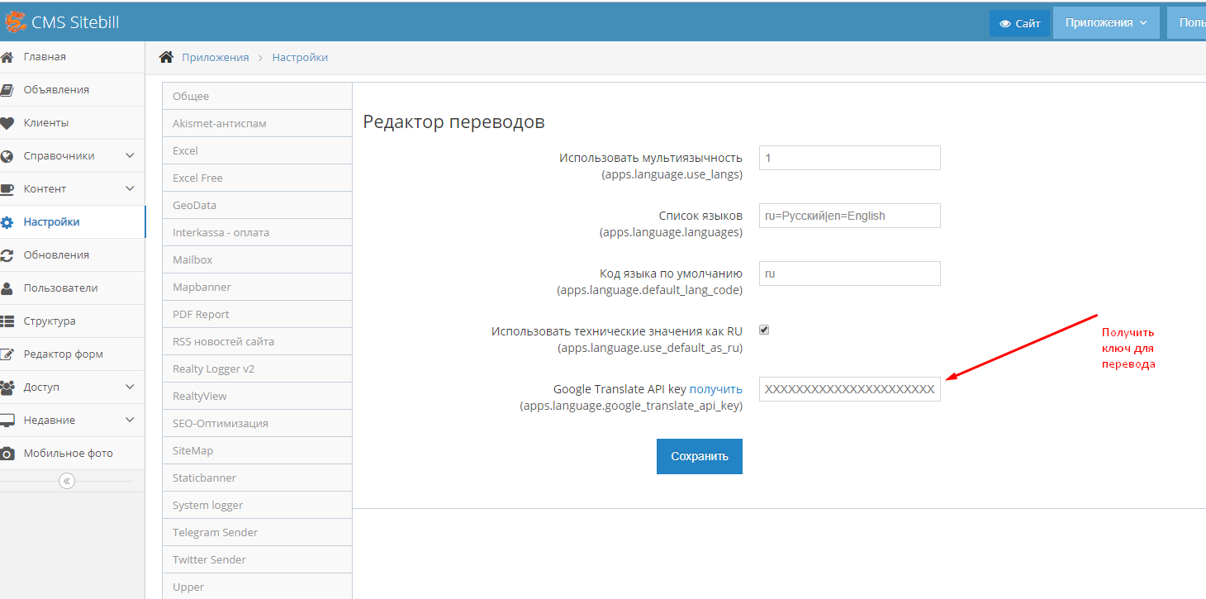Open the Редактор форм menu item
Image resolution: width=1206 pixels, height=599 pixels.
pos(72,354)
